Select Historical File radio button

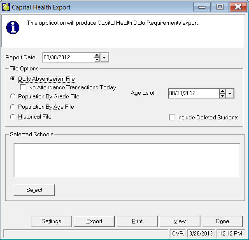[13, 117]
